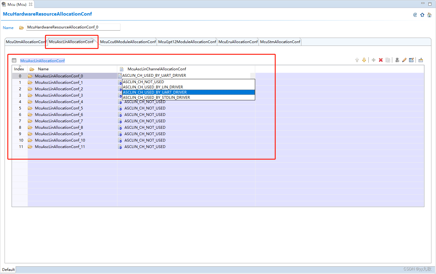The width and height of the screenshot is (436, 274).
Task: Close the Mcu (Mcu) editor tab
Action: pos(31,4)
